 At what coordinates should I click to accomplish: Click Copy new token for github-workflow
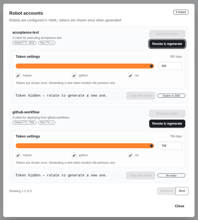coord(140,175)
